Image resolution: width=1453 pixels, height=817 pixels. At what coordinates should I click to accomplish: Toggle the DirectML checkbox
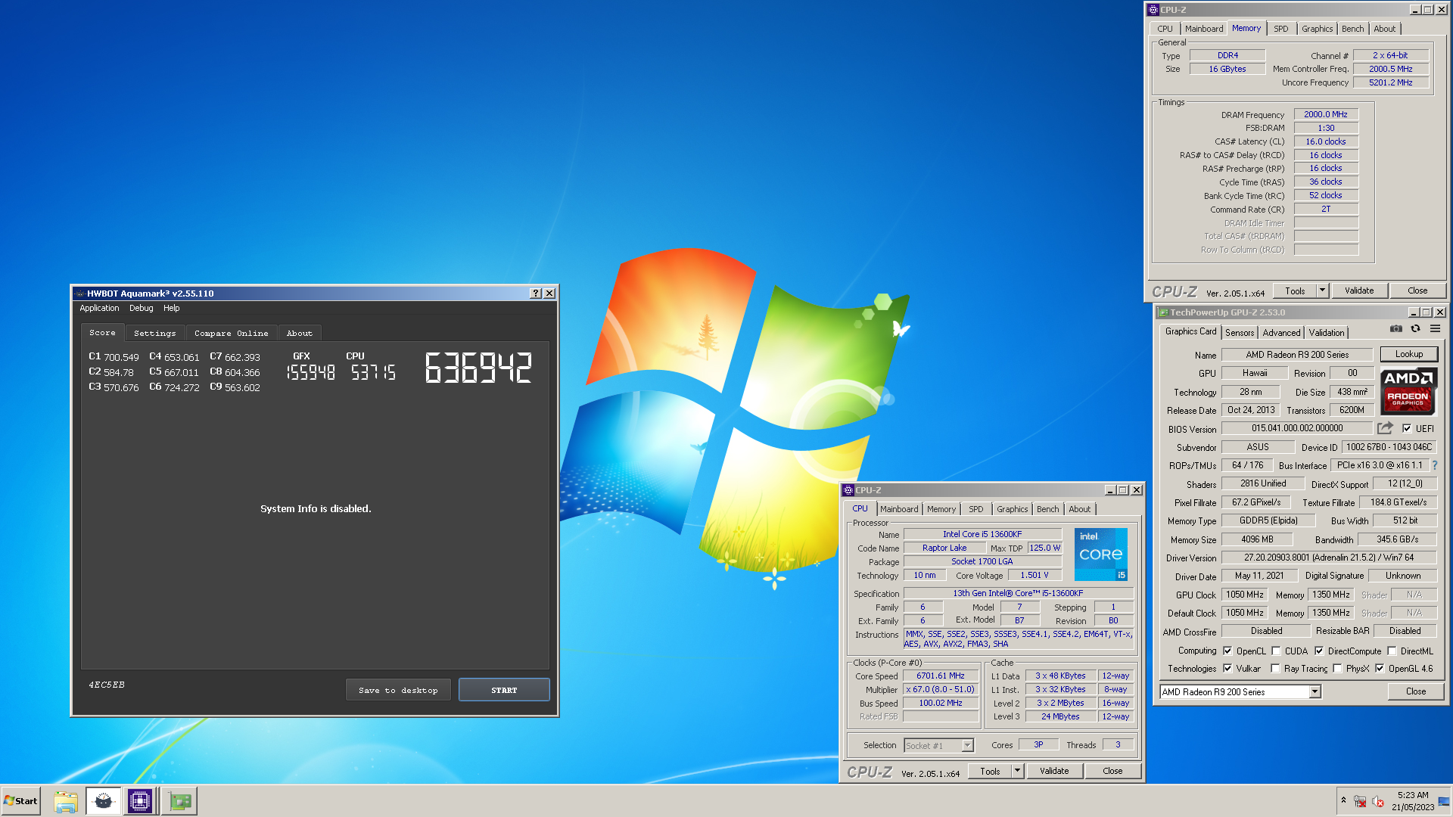pyautogui.click(x=1392, y=651)
